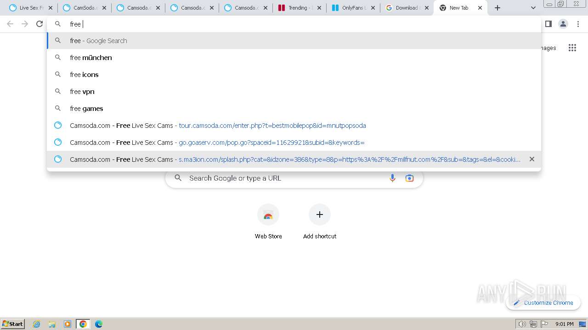Open Chrome three-dot menu
The width and height of the screenshot is (588, 330).
pyautogui.click(x=578, y=24)
